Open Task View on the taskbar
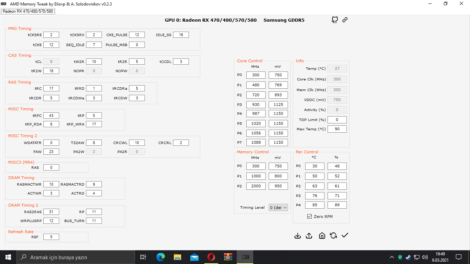Screen dimensions: 470x264 [x=143, y=257]
